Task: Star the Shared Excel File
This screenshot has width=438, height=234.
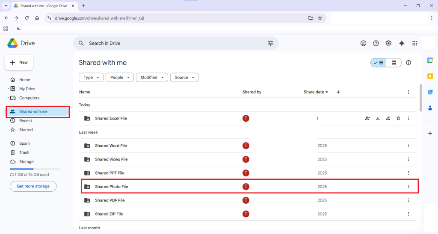Action: pyautogui.click(x=398, y=118)
